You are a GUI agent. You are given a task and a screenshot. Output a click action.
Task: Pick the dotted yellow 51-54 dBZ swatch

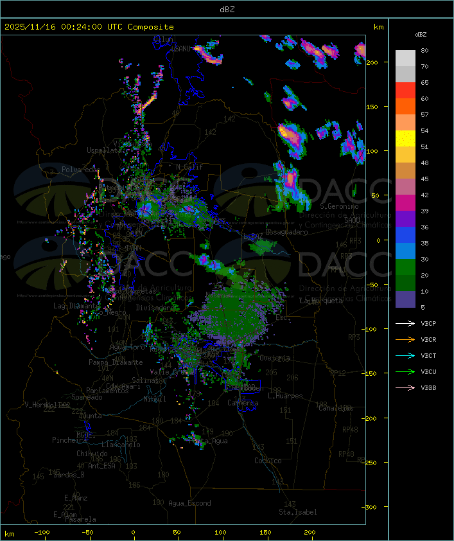click(x=405, y=139)
